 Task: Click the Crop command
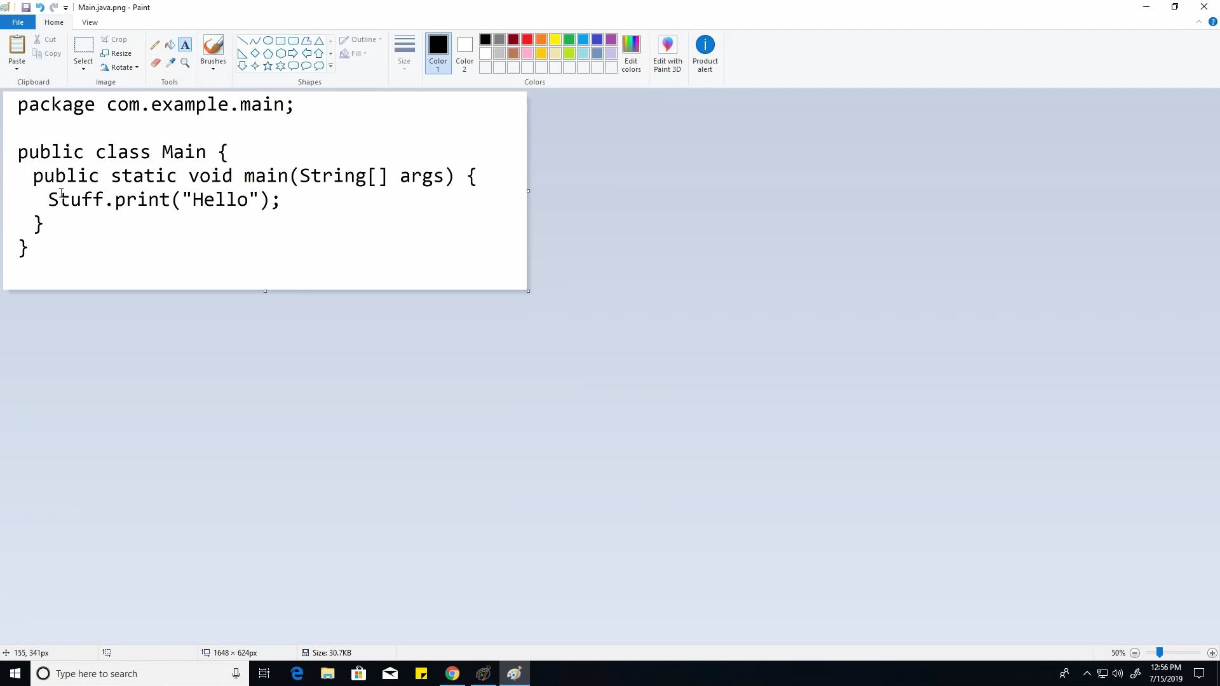point(115,39)
